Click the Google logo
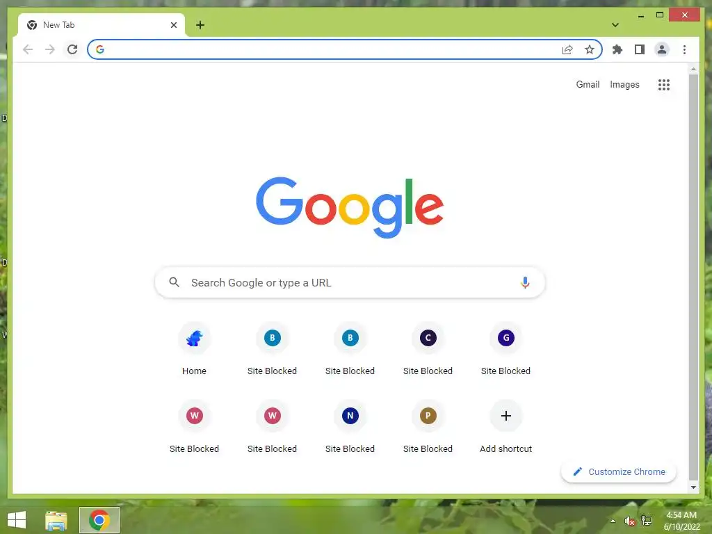This screenshot has height=534, width=712. pyautogui.click(x=350, y=207)
